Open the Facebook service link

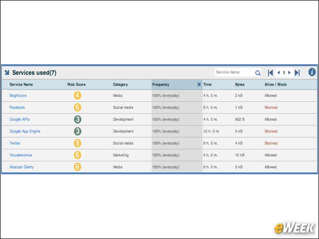(x=17, y=108)
